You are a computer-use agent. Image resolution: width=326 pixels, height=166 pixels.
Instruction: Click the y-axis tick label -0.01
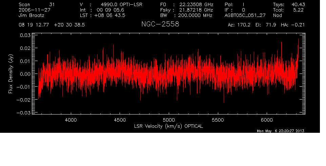23,87
